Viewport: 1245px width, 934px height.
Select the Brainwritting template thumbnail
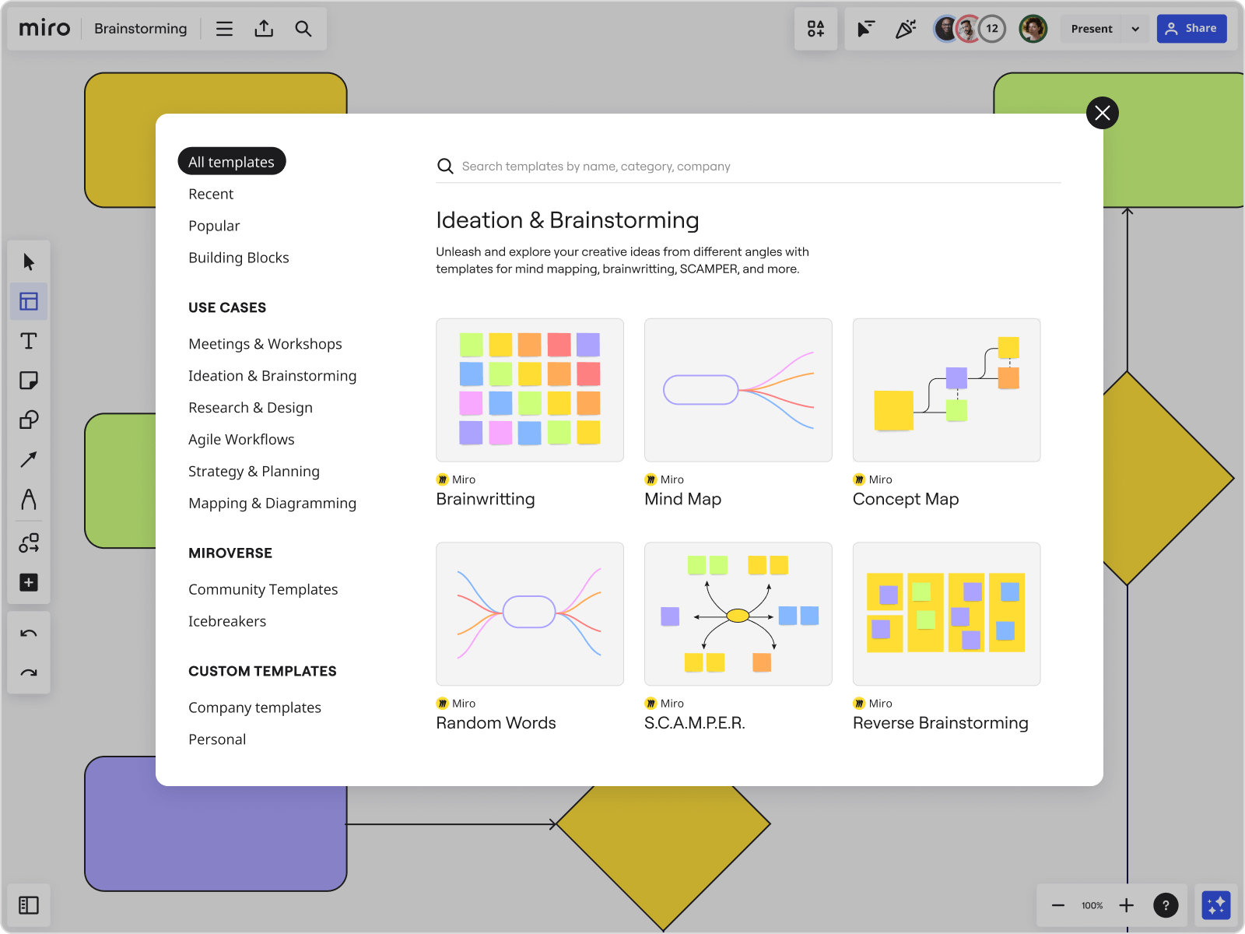click(530, 390)
